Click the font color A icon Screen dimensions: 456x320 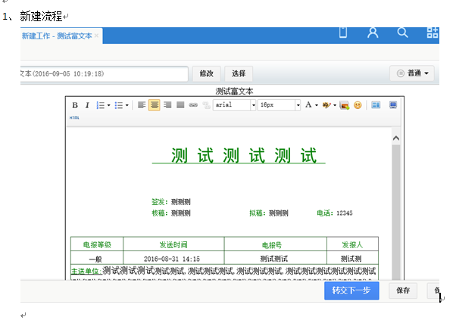(x=308, y=105)
